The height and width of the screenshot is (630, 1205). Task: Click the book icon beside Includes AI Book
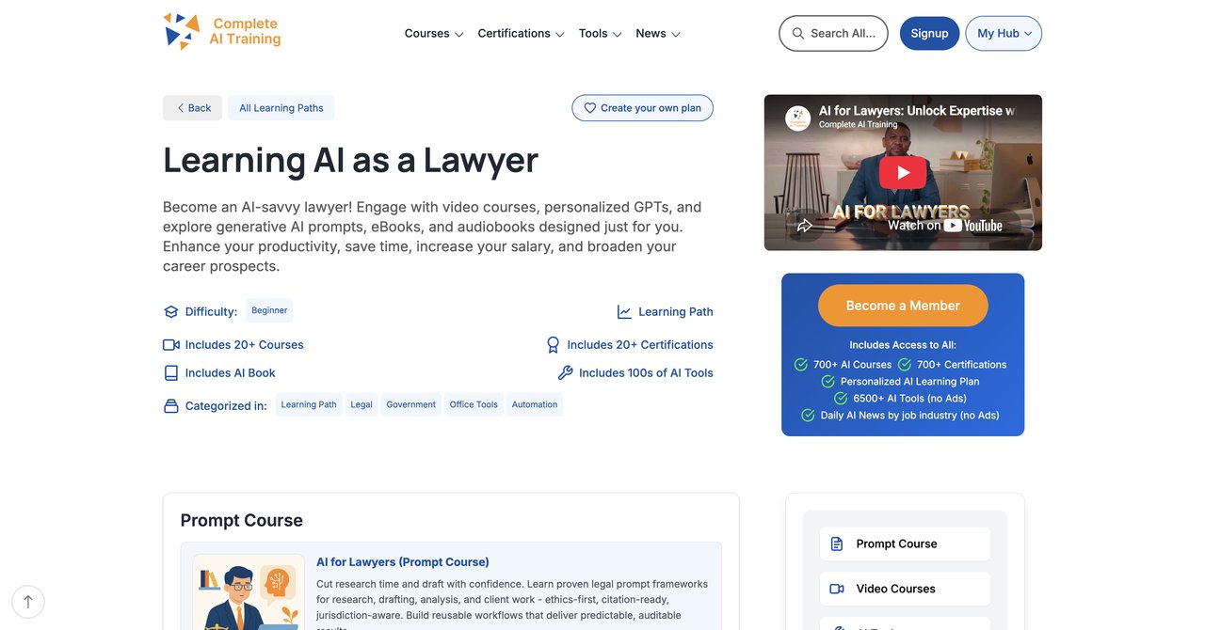click(x=170, y=373)
